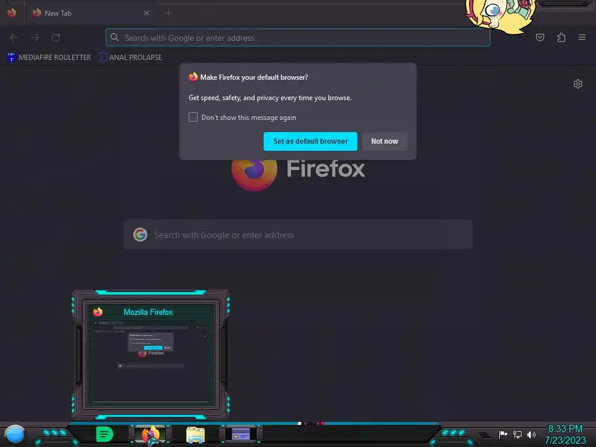Open the network icon in system tray
Screen dimensions: 596x447
(x=517, y=434)
